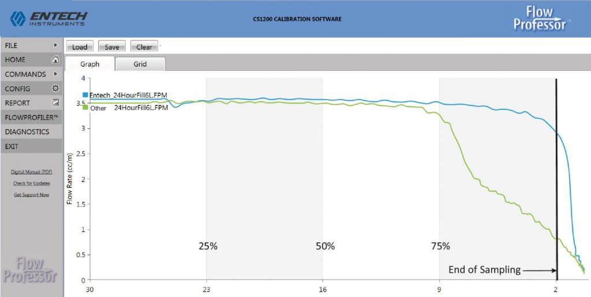
Task: Open Config via the gear icon
Action: tap(55, 89)
